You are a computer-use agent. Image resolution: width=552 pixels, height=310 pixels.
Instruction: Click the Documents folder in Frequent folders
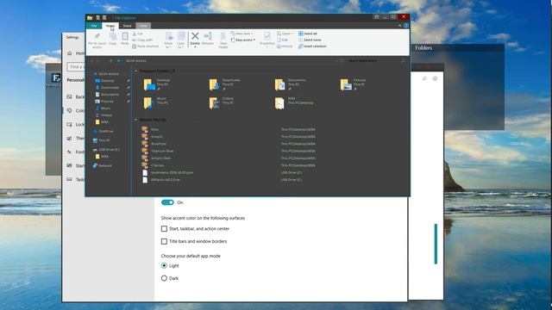[291, 84]
